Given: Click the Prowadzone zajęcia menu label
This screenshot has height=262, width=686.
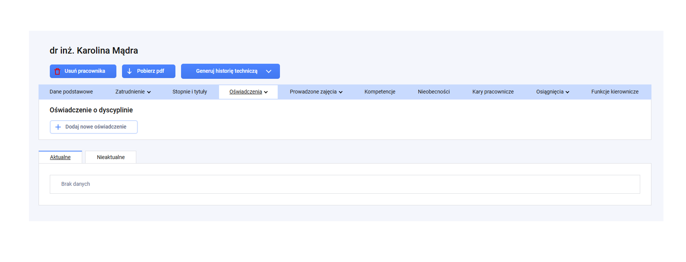Looking at the screenshot, I should click(x=313, y=92).
